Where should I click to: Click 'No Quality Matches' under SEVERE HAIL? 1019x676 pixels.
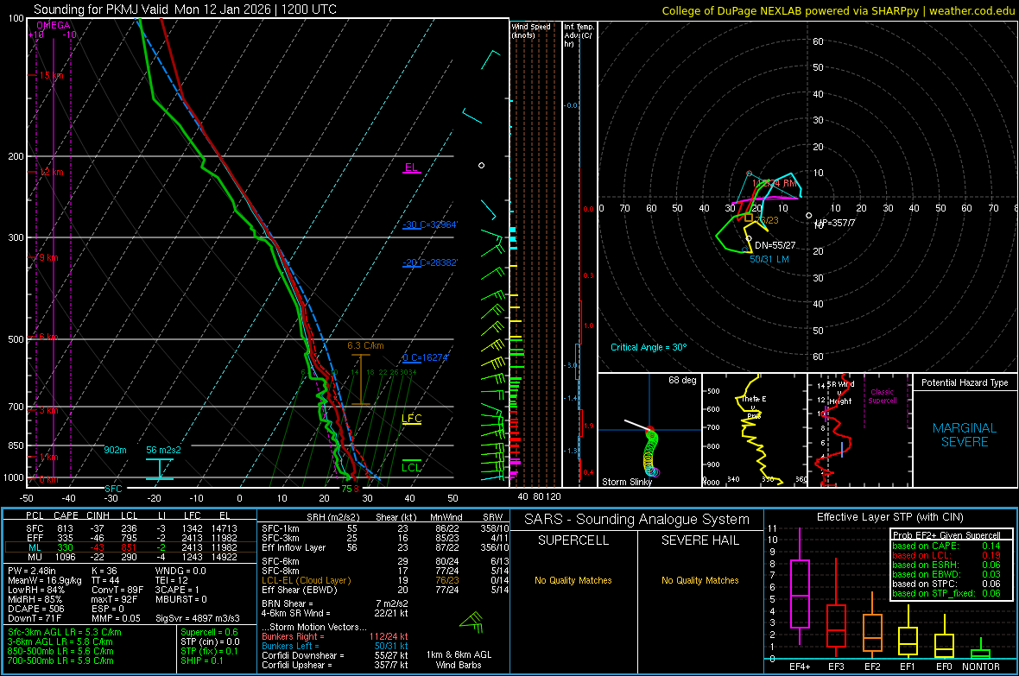click(x=699, y=580)
